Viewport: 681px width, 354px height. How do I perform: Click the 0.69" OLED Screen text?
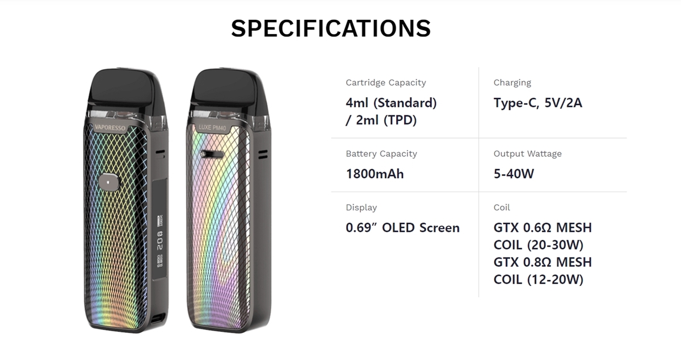[x=402, y=228]
